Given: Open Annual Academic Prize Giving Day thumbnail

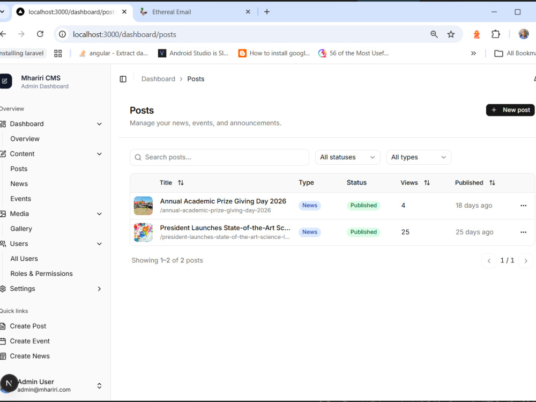Looking at the screenshot, I should coord(143,206).
